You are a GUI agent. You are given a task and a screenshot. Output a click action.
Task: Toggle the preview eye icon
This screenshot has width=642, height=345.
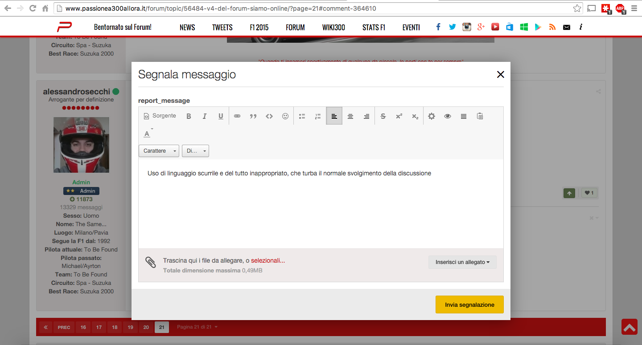point(448,116)
